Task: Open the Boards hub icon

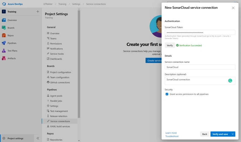Action: point(4,28)
